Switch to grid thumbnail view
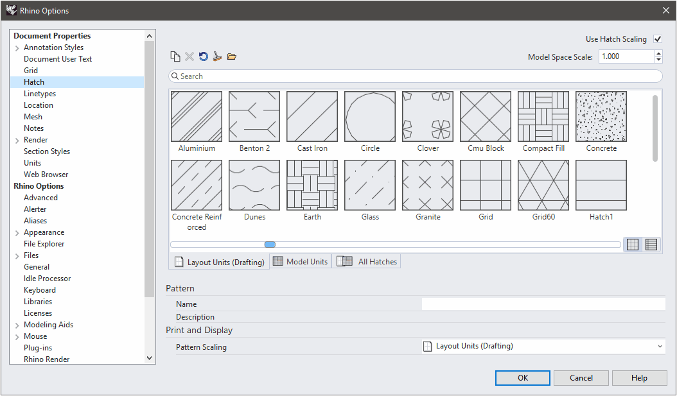Viewport: 677px width, 396px height. [x=633, y=245]
